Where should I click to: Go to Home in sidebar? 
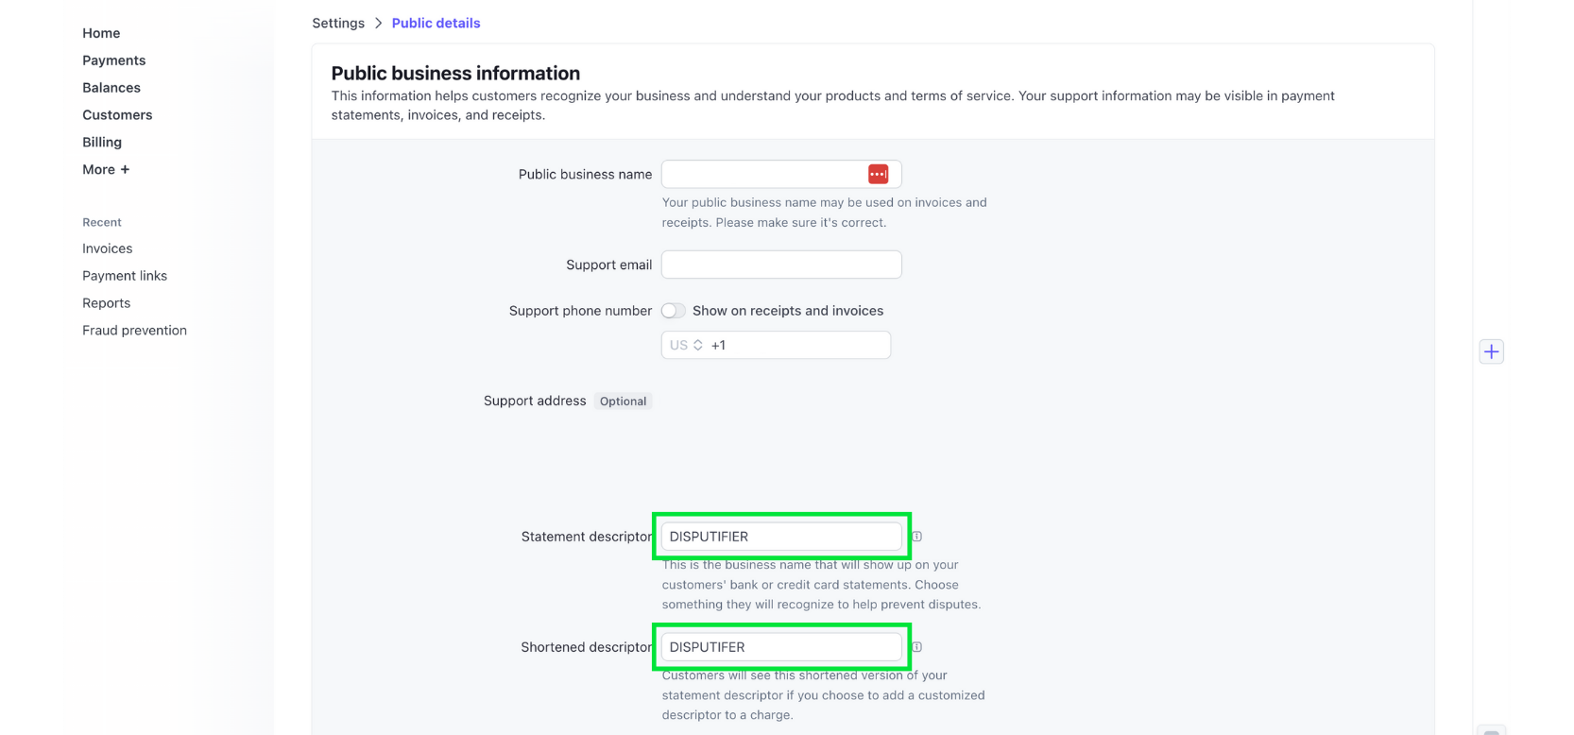[101, 33]
